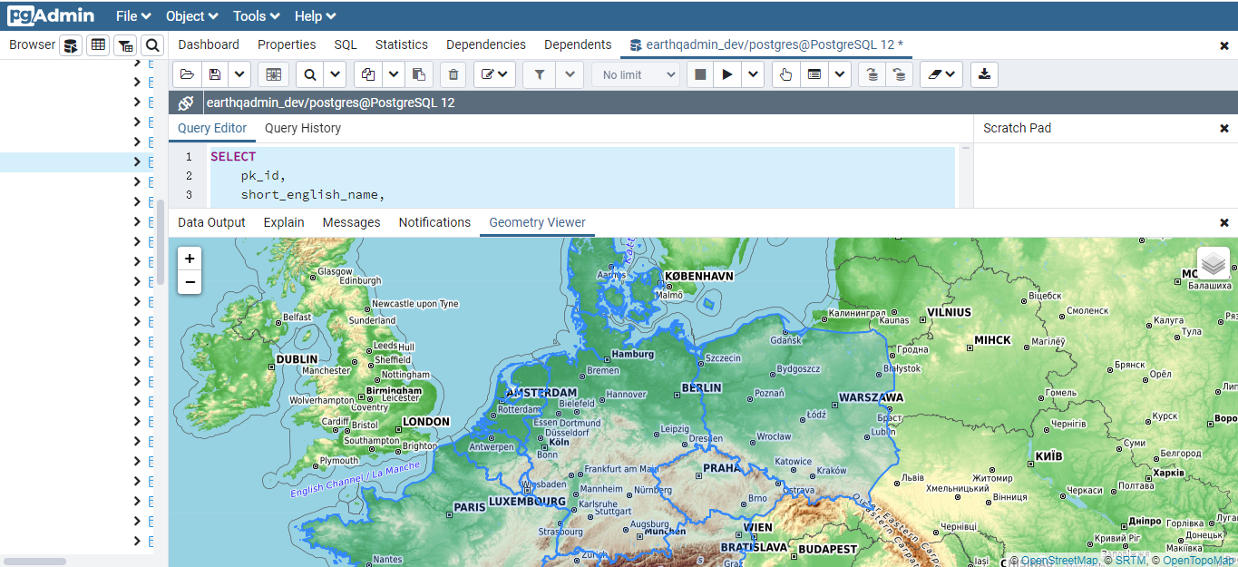Click the Commit transaction icon
Viewport: 1238px width, 567px height.
pyautogui.click(x=872, y=74)
